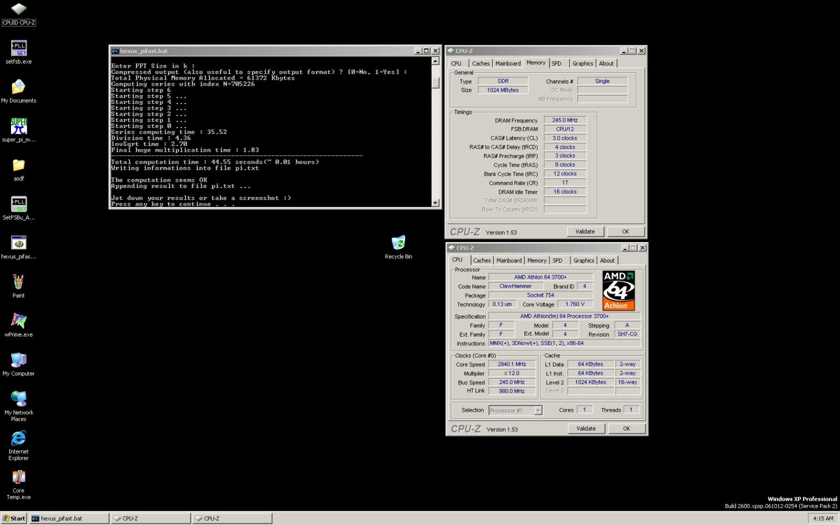Open Mainboard tab in upper CPU-Z window

point(508,64)
